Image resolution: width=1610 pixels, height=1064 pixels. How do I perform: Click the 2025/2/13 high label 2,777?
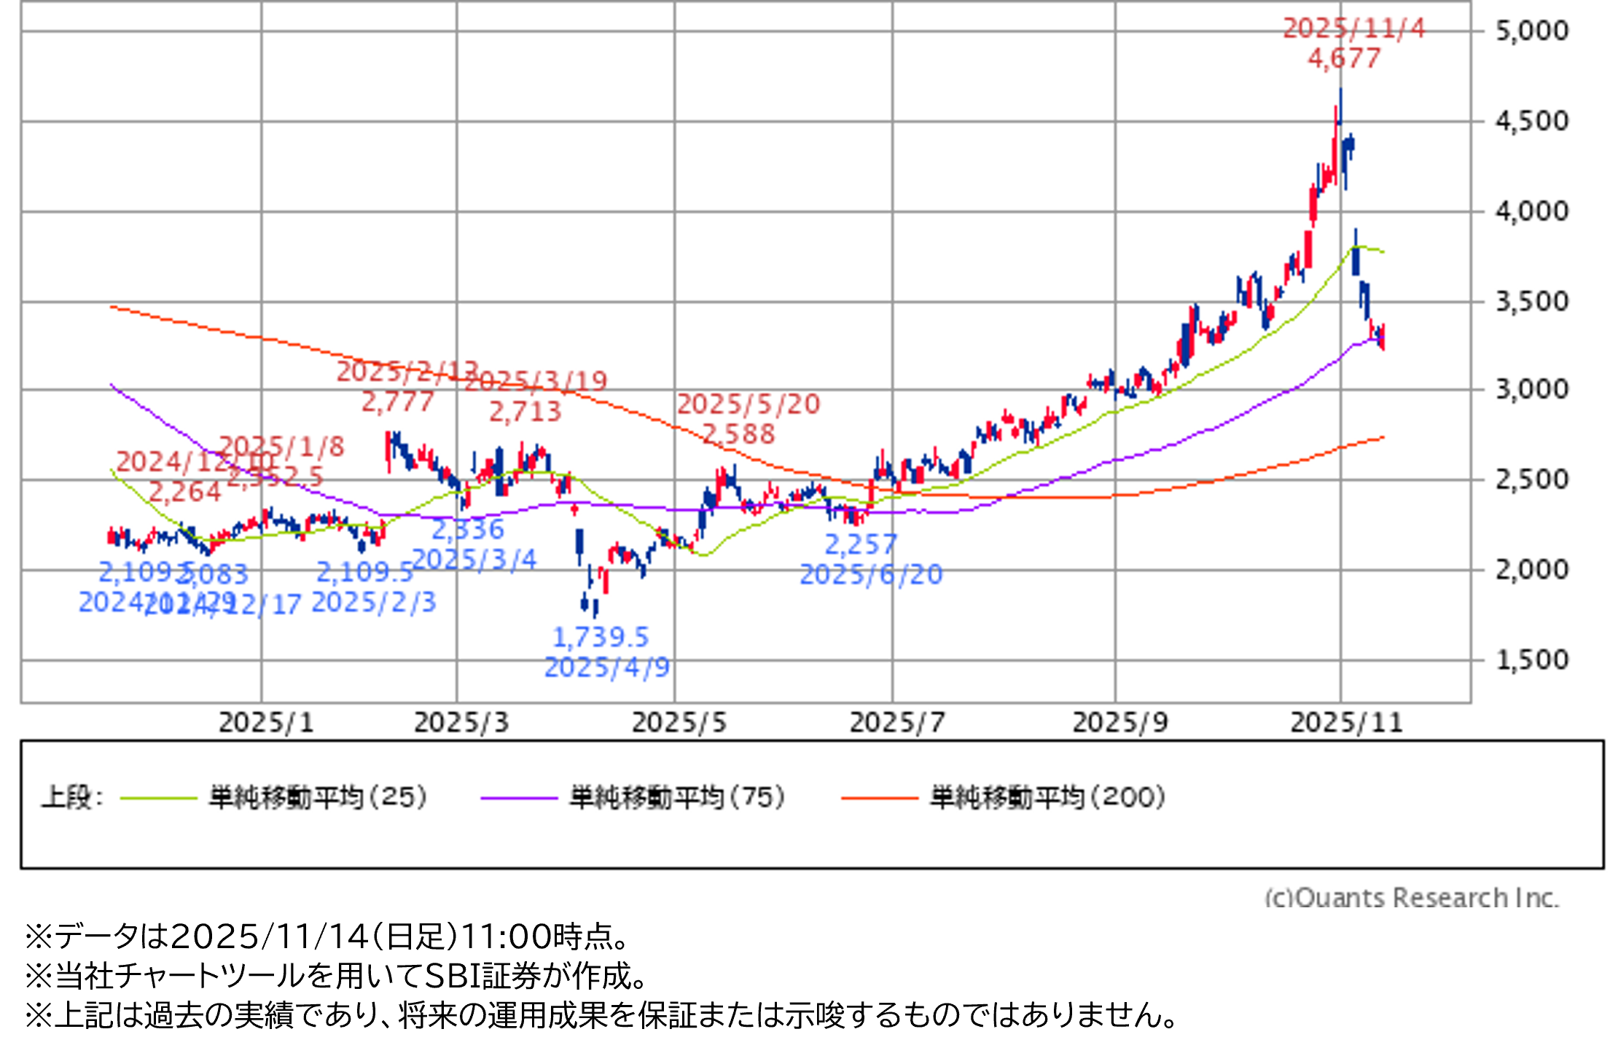[397, 402]
